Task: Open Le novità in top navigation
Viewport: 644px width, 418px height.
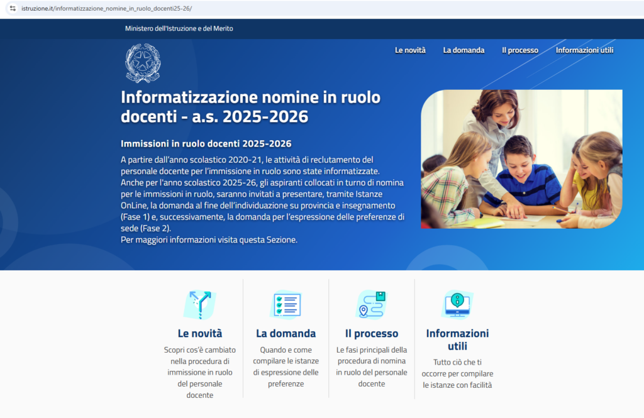Action: [x=410, y=50]
